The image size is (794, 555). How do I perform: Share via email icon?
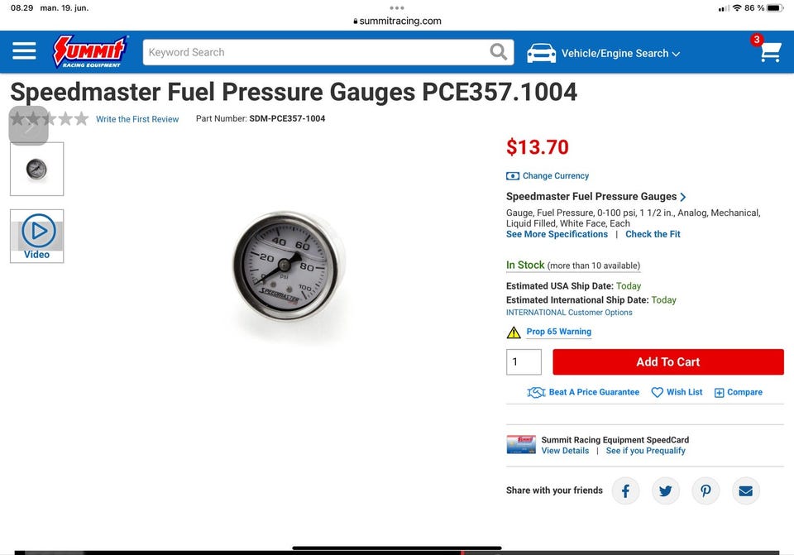click(x=745, y=490)
